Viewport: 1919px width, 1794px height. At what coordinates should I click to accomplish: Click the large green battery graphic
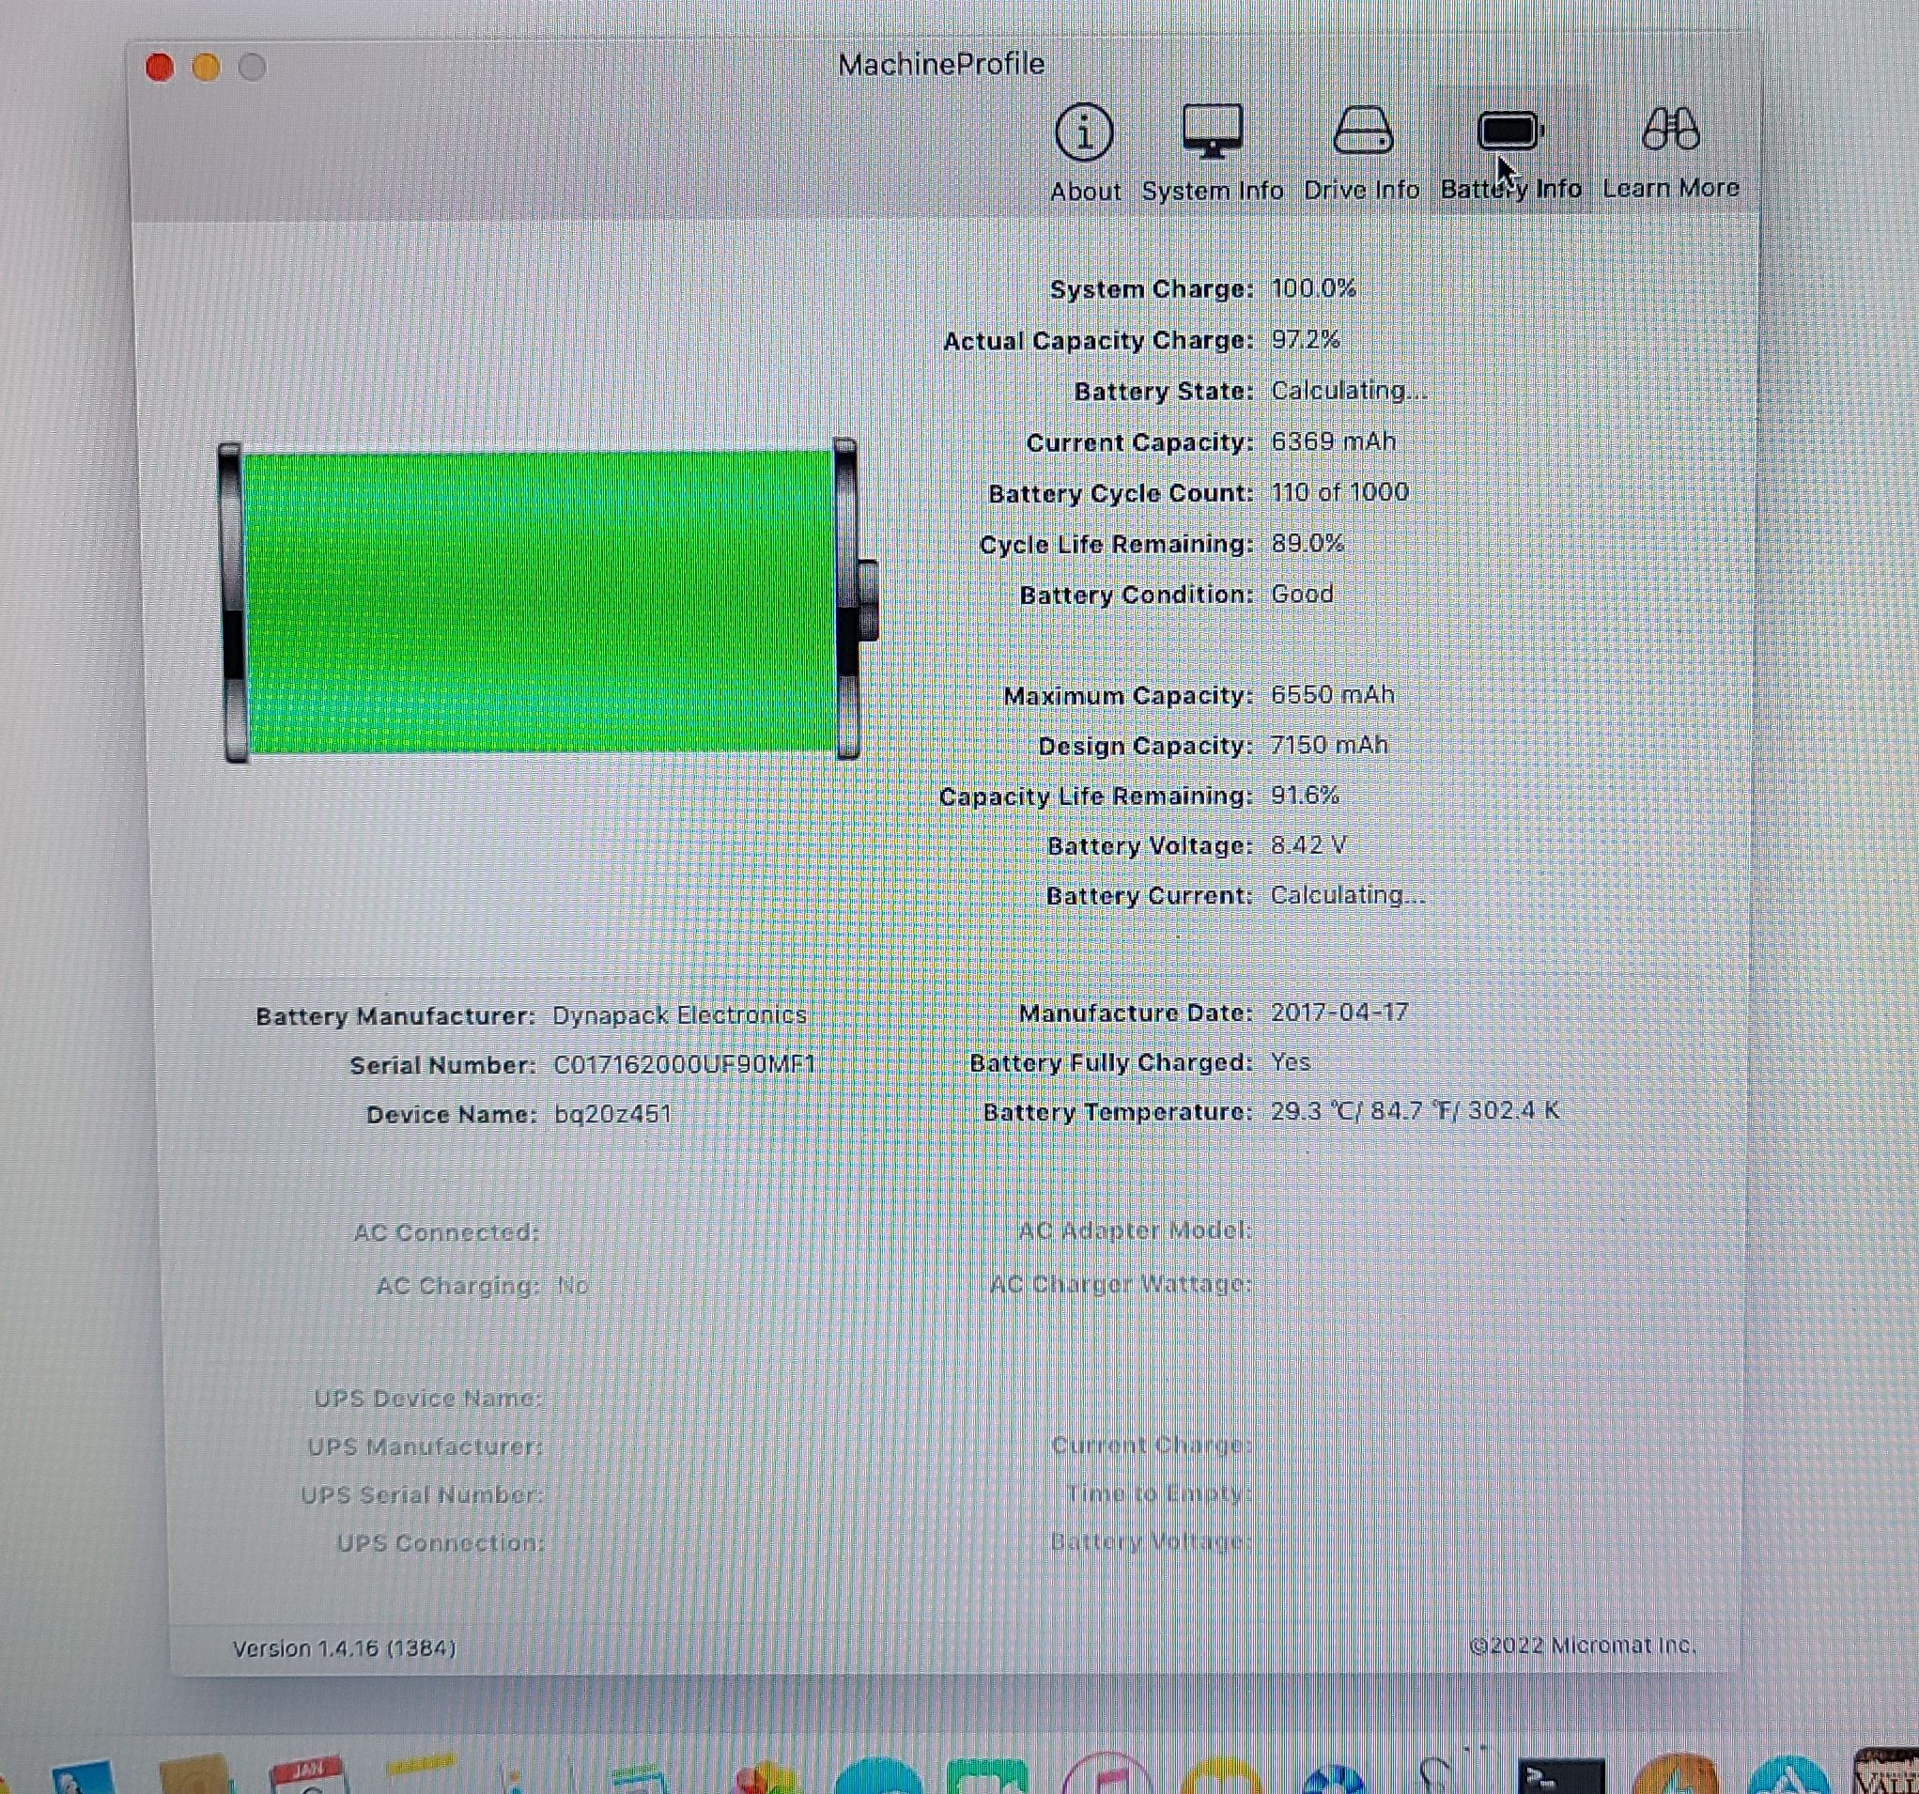pos(540,600)
